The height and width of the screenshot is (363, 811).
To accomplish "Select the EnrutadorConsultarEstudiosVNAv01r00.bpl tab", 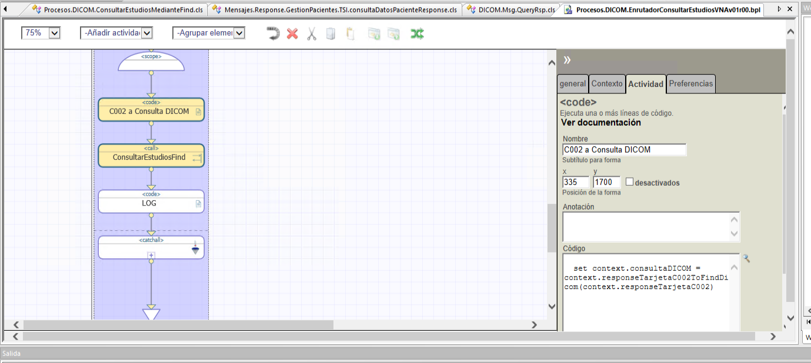I will [663, 9].
